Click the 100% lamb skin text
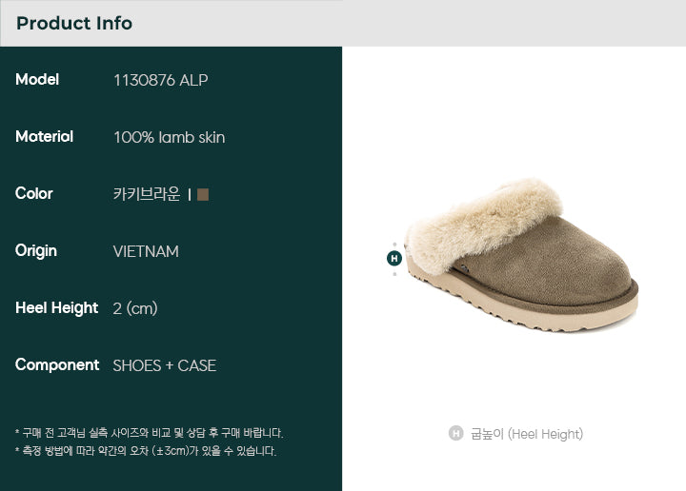Viewport: 686px width, 491px height. tap(170, 138)
